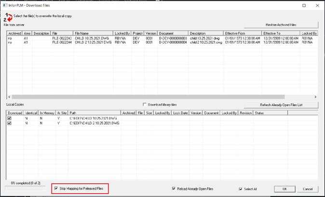Click the red numbered steps arrow icon
Image resolution: width=325 pixels, height=197 pixels.
click(x=9, y=17)
